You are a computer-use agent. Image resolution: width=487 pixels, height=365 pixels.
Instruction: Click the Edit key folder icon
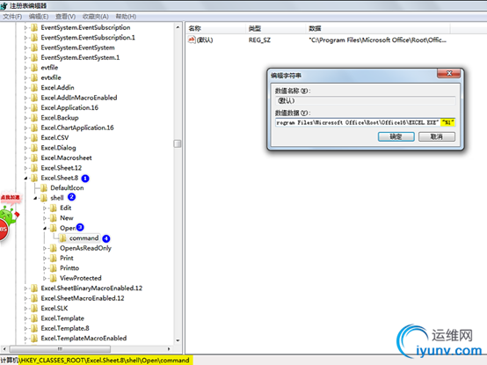click(x=54, y=208)
